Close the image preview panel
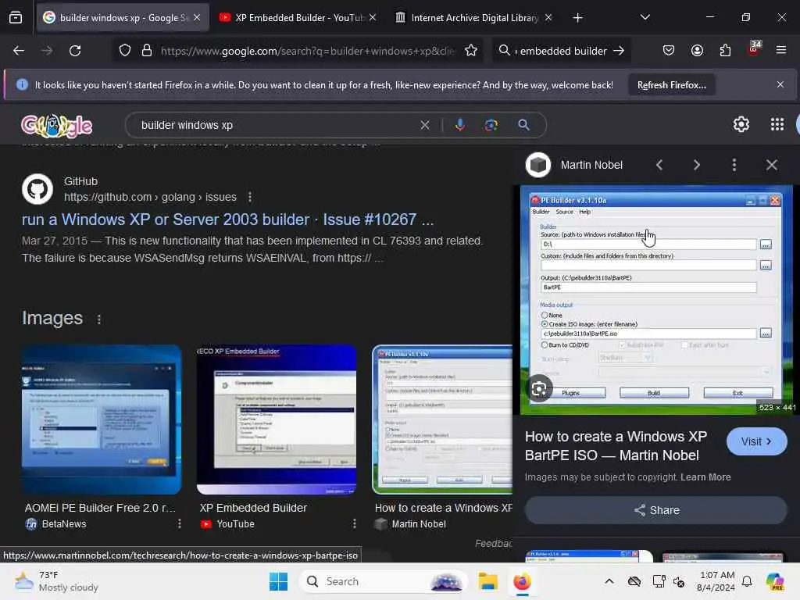800x600 pixels. pyautogui.click(x=771, y=165)
